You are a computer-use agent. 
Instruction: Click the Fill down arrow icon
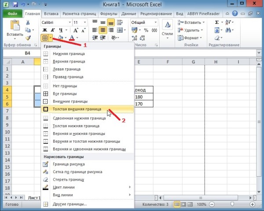[217, 30]
